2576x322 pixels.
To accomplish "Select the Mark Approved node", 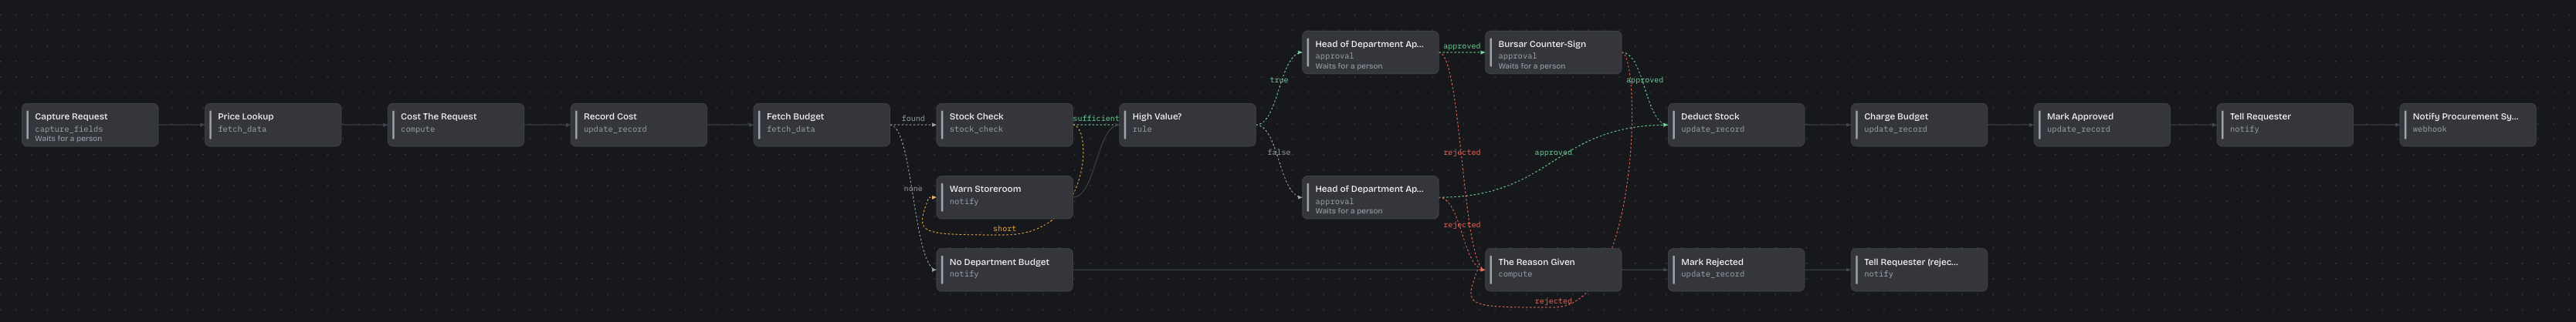I will [2103, 126].
